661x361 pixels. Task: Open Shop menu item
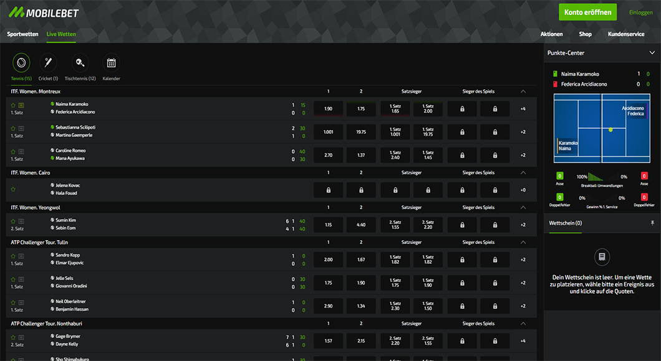[585, 34]
